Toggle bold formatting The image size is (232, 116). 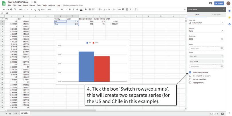(x=70, y=9)
